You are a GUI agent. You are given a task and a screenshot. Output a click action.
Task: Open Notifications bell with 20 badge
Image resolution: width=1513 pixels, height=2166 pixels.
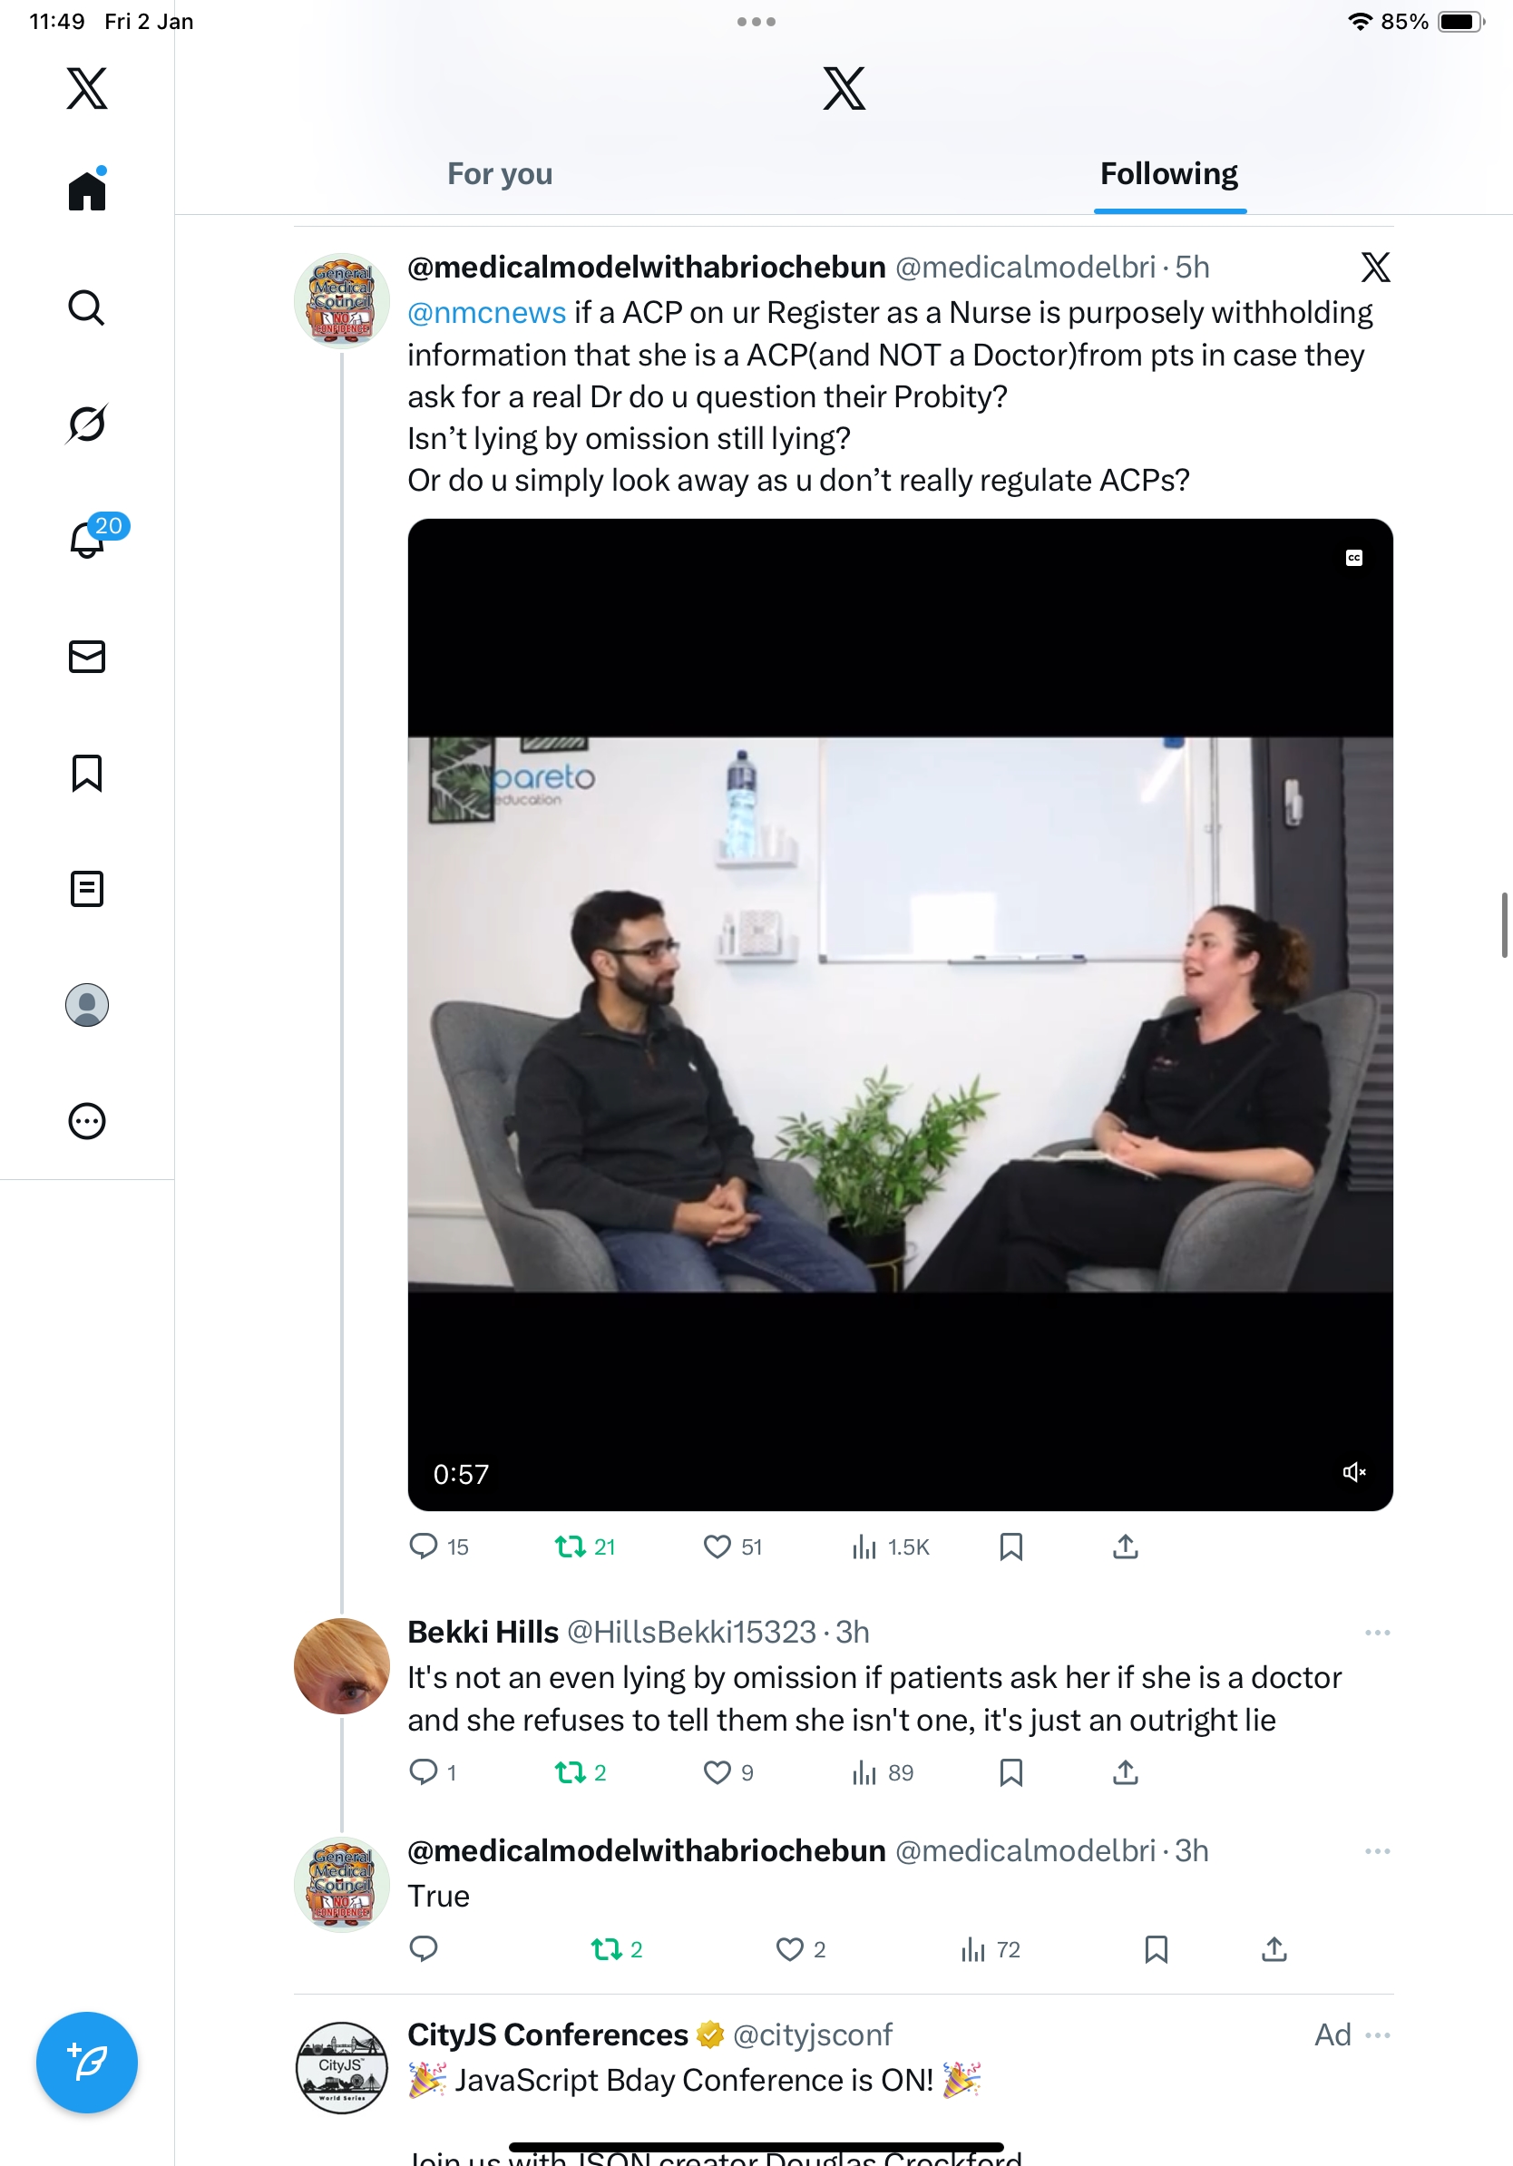[x=89, y=539]
